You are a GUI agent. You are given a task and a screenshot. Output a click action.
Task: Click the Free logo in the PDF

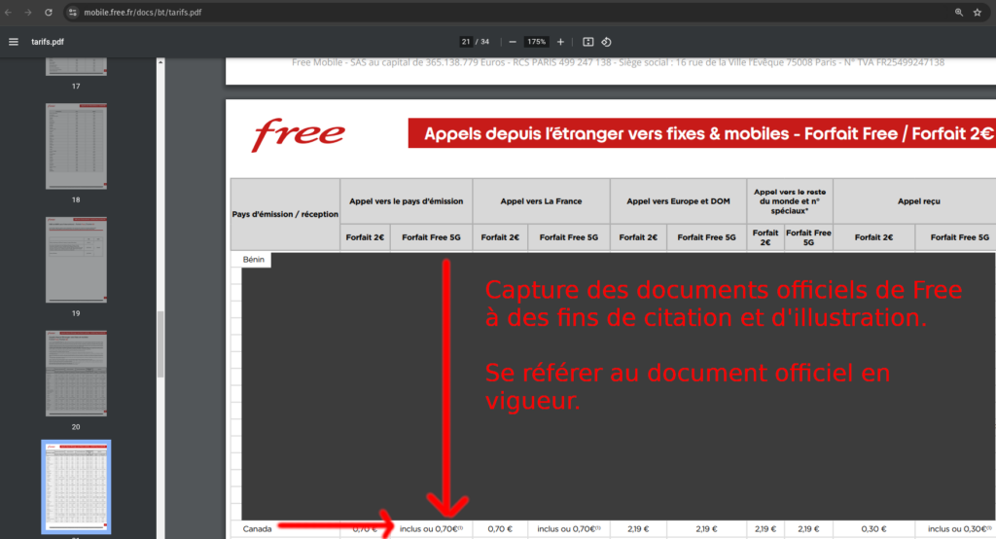tap(298, 134)
